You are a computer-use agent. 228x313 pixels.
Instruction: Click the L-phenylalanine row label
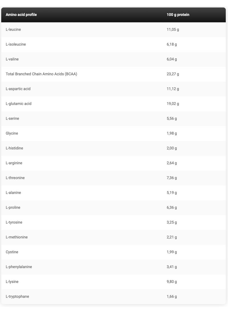click(19, 267)
